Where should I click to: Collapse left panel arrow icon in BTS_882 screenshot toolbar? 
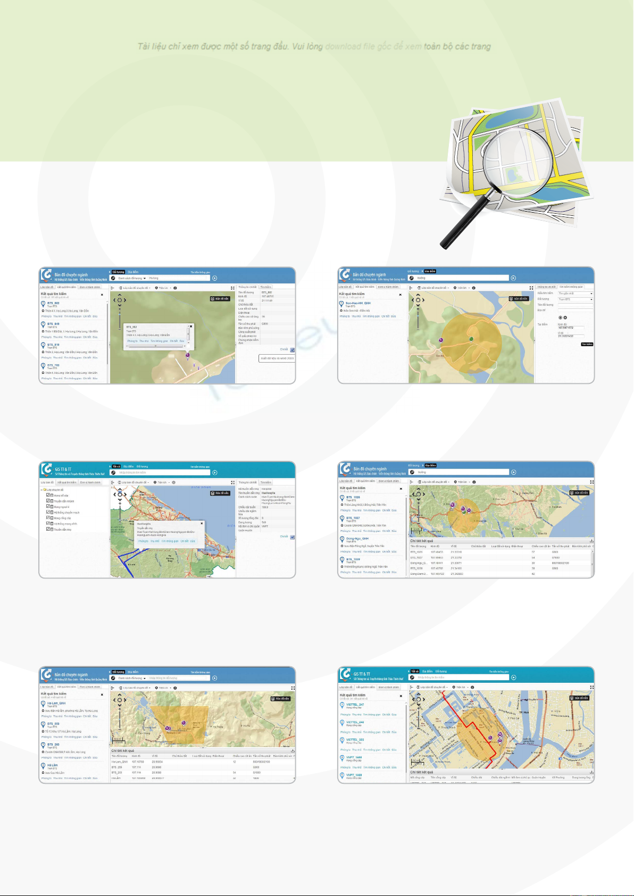113,288
